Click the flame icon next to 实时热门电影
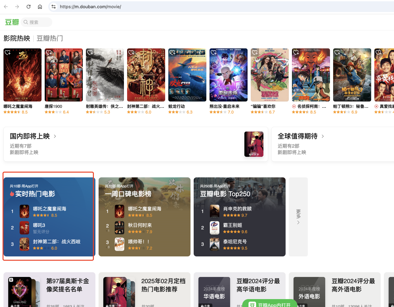394x307 pixels. point(12,194)
